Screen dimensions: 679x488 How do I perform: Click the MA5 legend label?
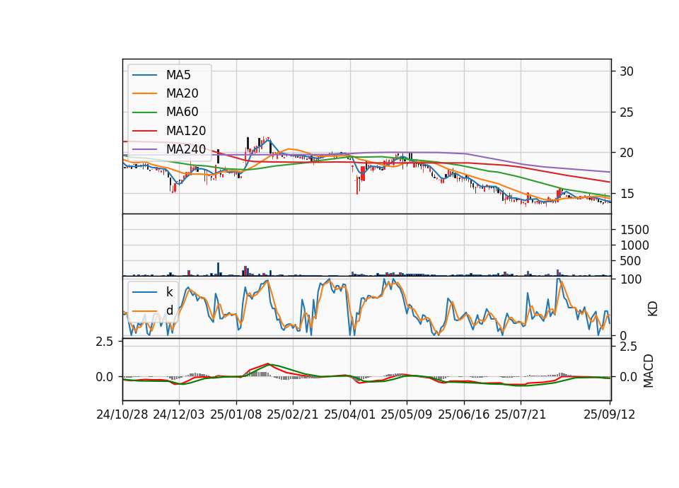pos(178,75)
